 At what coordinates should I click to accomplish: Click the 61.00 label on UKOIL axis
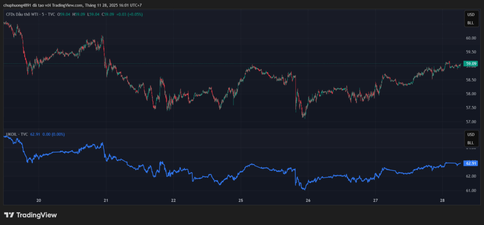point(470,190)
